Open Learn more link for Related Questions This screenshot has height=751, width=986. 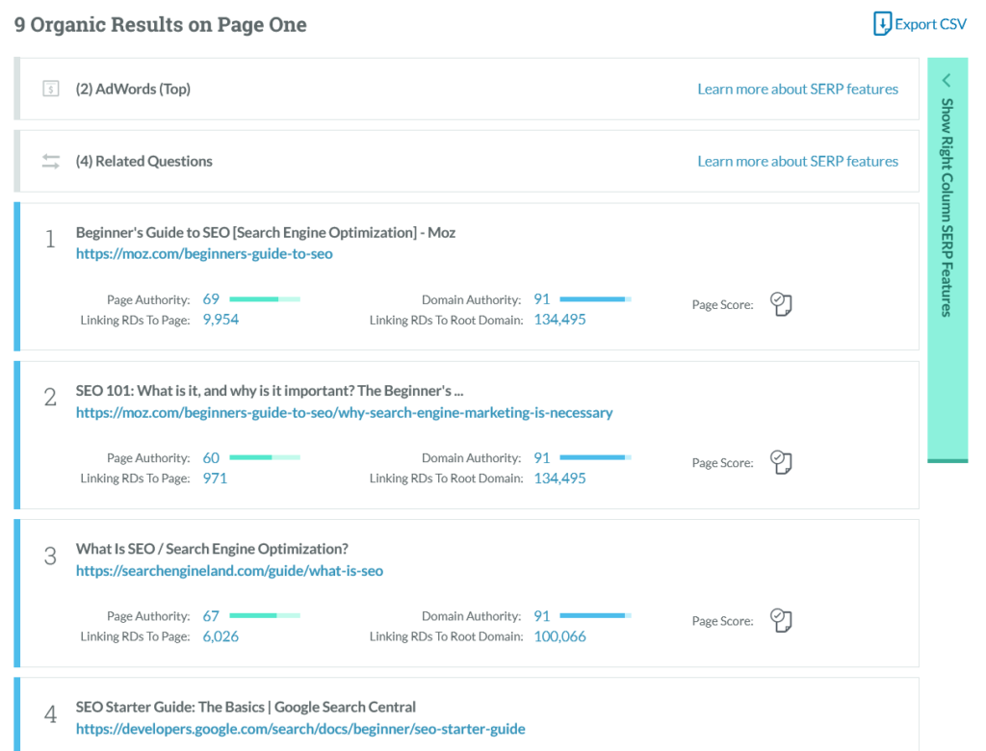(797, 161)
